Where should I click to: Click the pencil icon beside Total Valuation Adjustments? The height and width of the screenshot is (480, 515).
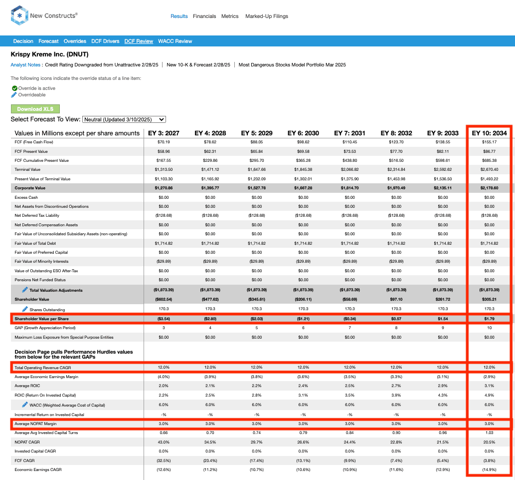(25, 290)
